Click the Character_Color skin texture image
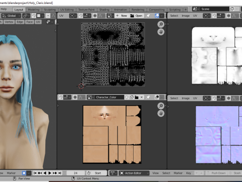The width and height of the screenshot is (242, 182). pos(112,134)
